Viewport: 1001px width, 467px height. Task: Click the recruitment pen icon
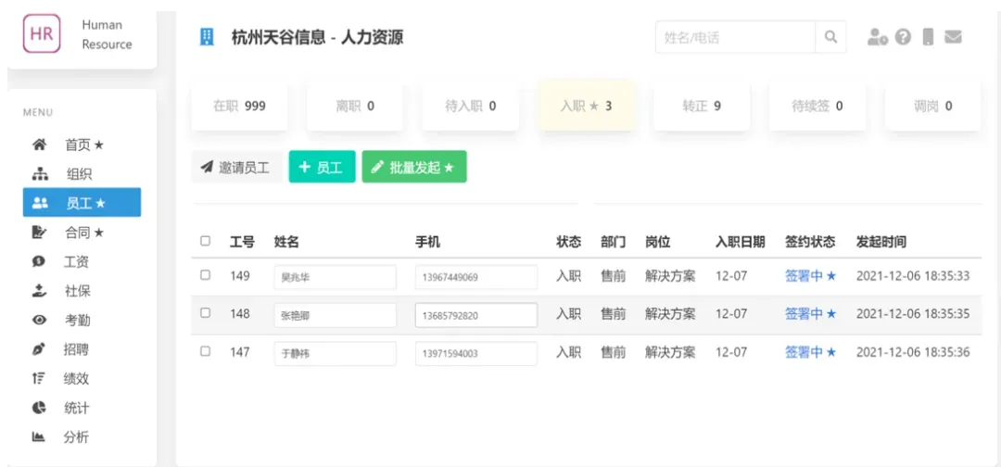pos(40,349)
